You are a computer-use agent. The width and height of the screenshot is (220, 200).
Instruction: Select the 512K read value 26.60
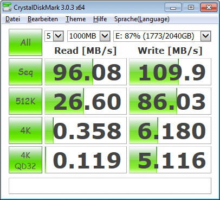86,101
